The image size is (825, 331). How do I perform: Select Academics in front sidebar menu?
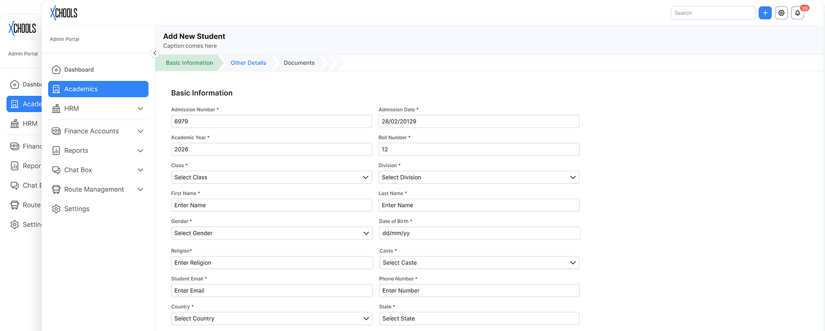98,89
